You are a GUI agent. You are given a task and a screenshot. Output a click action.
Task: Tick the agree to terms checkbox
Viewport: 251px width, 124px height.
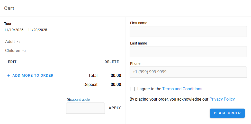(132, 89)
